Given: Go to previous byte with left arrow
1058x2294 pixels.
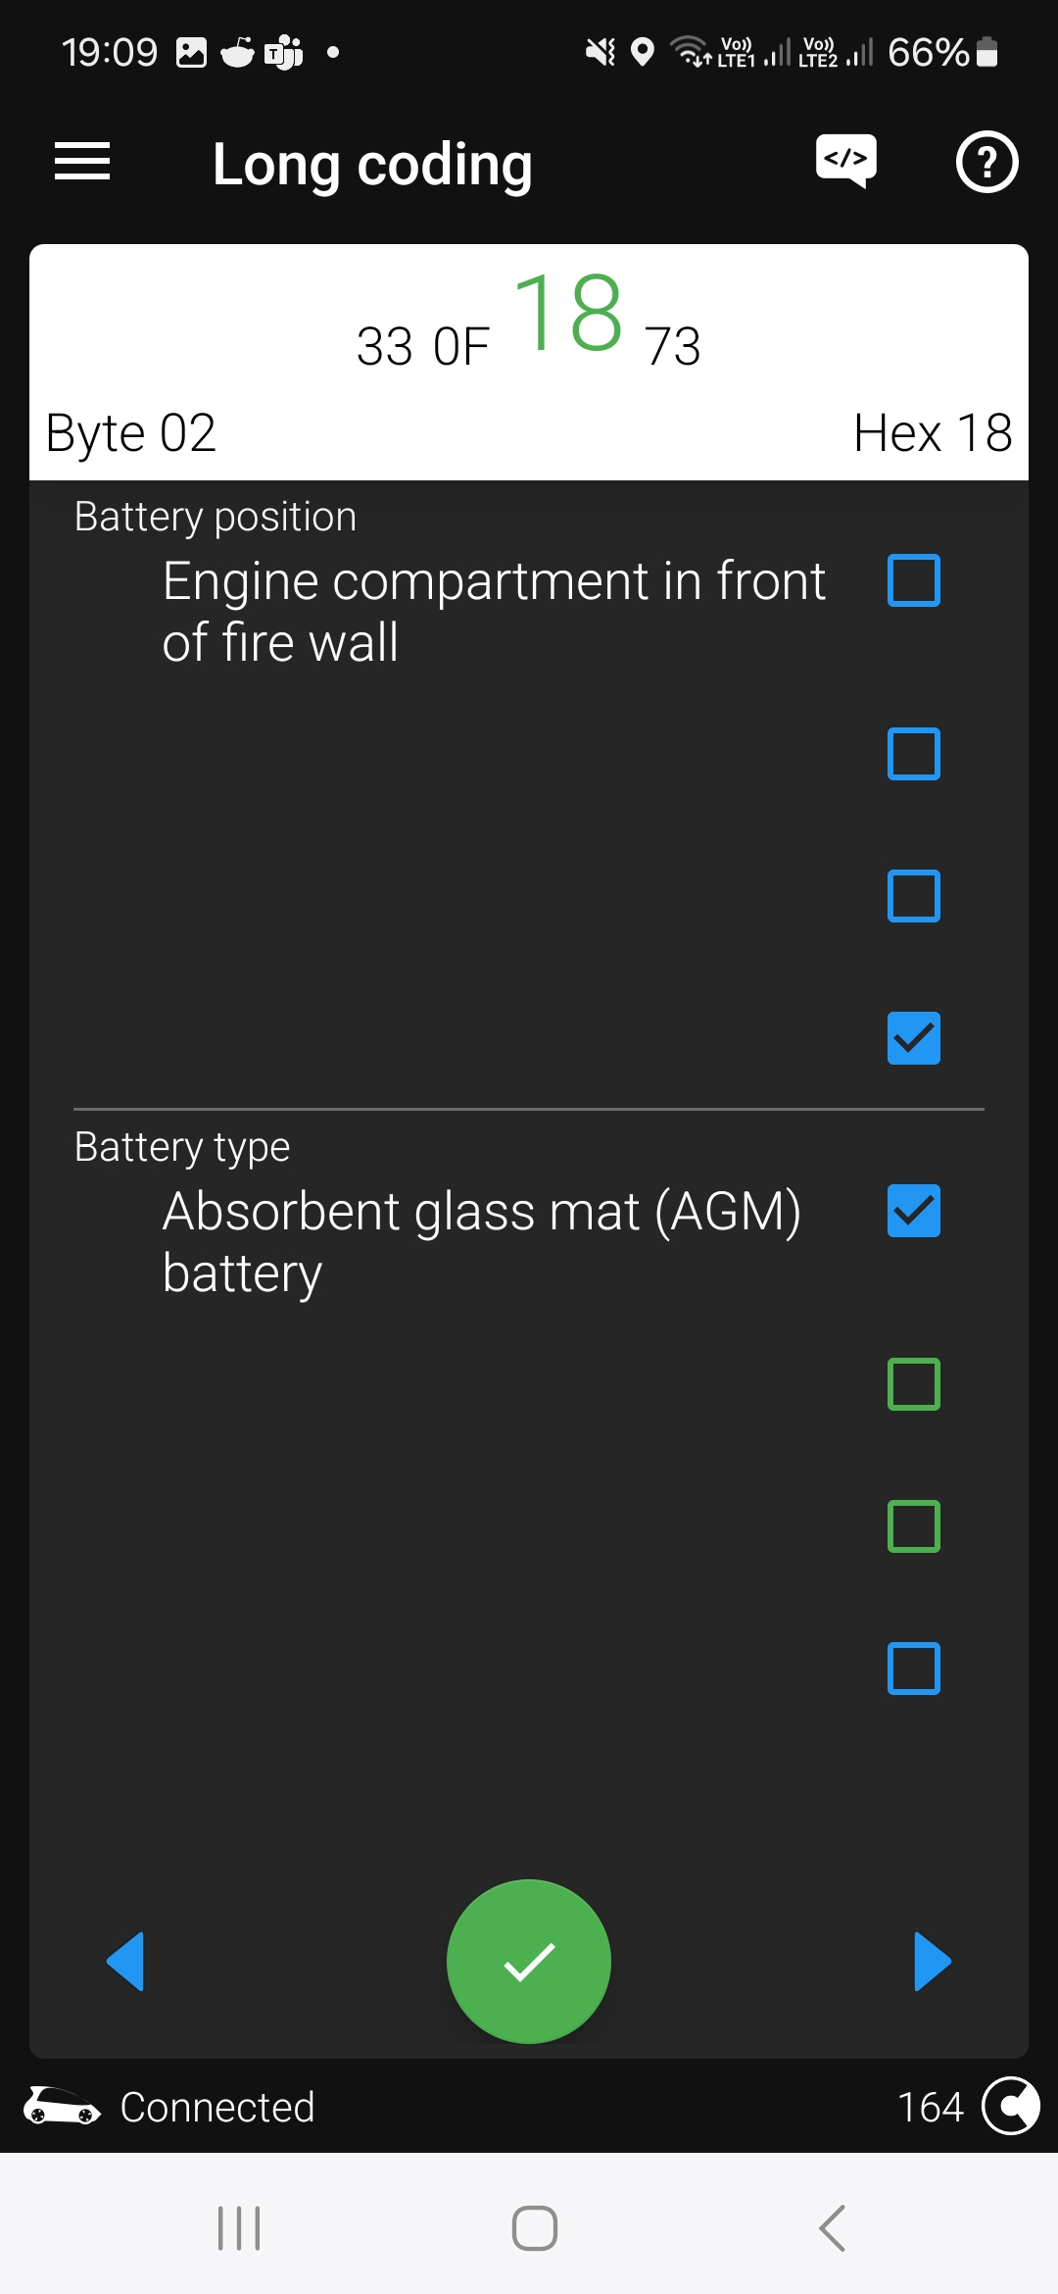Looking at the screenshot, I should [x=126, y=1962].
